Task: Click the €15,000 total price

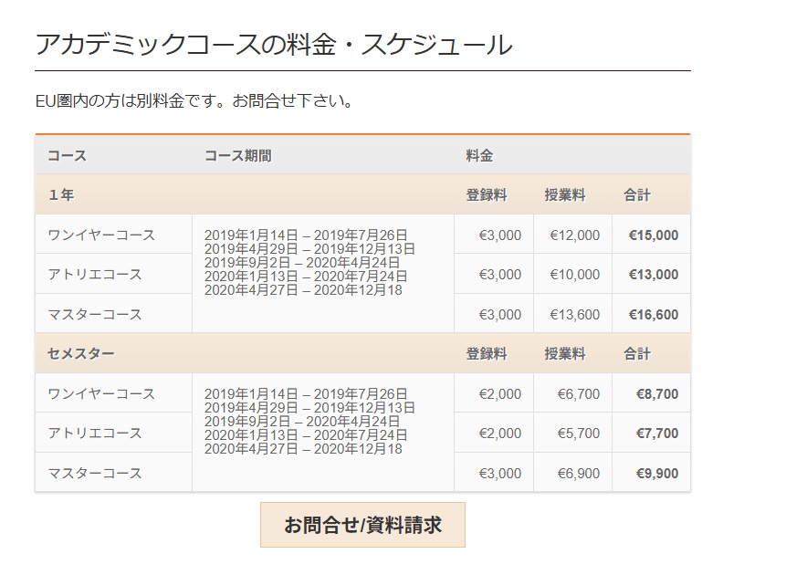Action: click(x=654, y=235)
